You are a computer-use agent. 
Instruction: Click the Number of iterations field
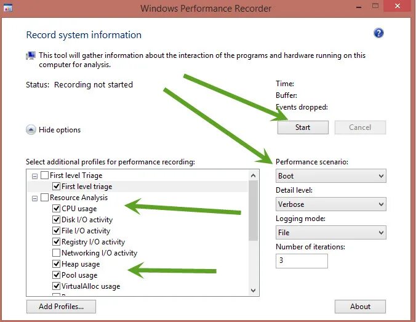point(302,261)
